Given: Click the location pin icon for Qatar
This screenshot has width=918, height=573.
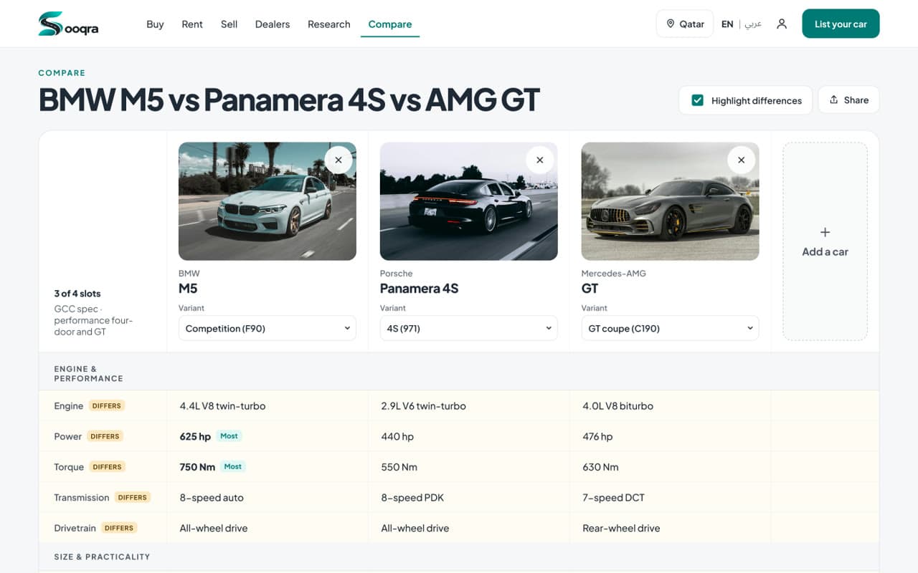Looking at the screenshot, I should coord(671,24).
